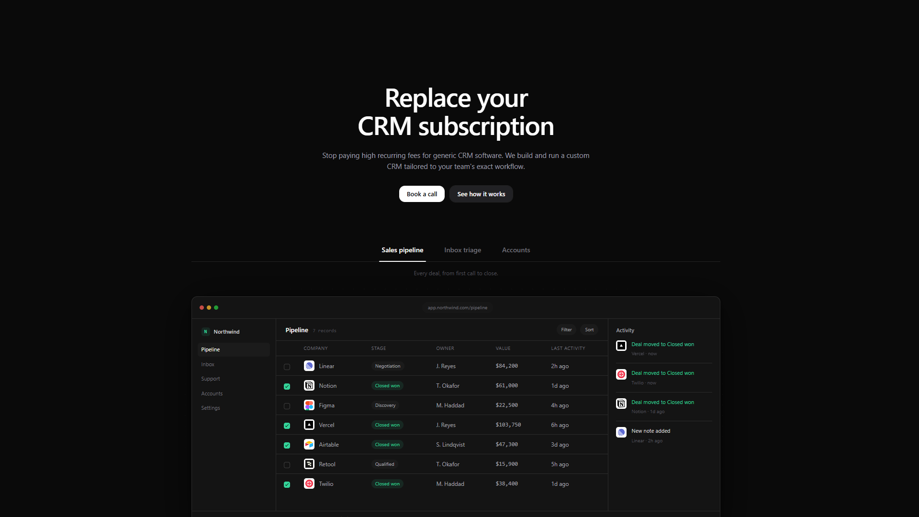Click the app.northwind.com/pipeline URL bar
This screenshot has height=517, width=919.
pyautogui.click(x=458, y=308)
